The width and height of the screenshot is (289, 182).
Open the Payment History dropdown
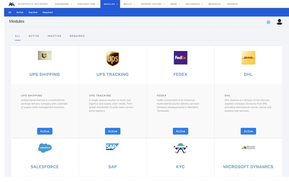(153, 4)
